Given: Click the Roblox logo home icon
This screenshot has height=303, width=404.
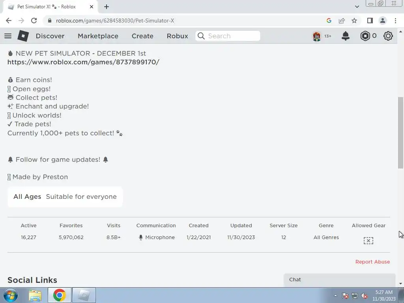Looking at the screenshot, I should (x=23, y=36).
